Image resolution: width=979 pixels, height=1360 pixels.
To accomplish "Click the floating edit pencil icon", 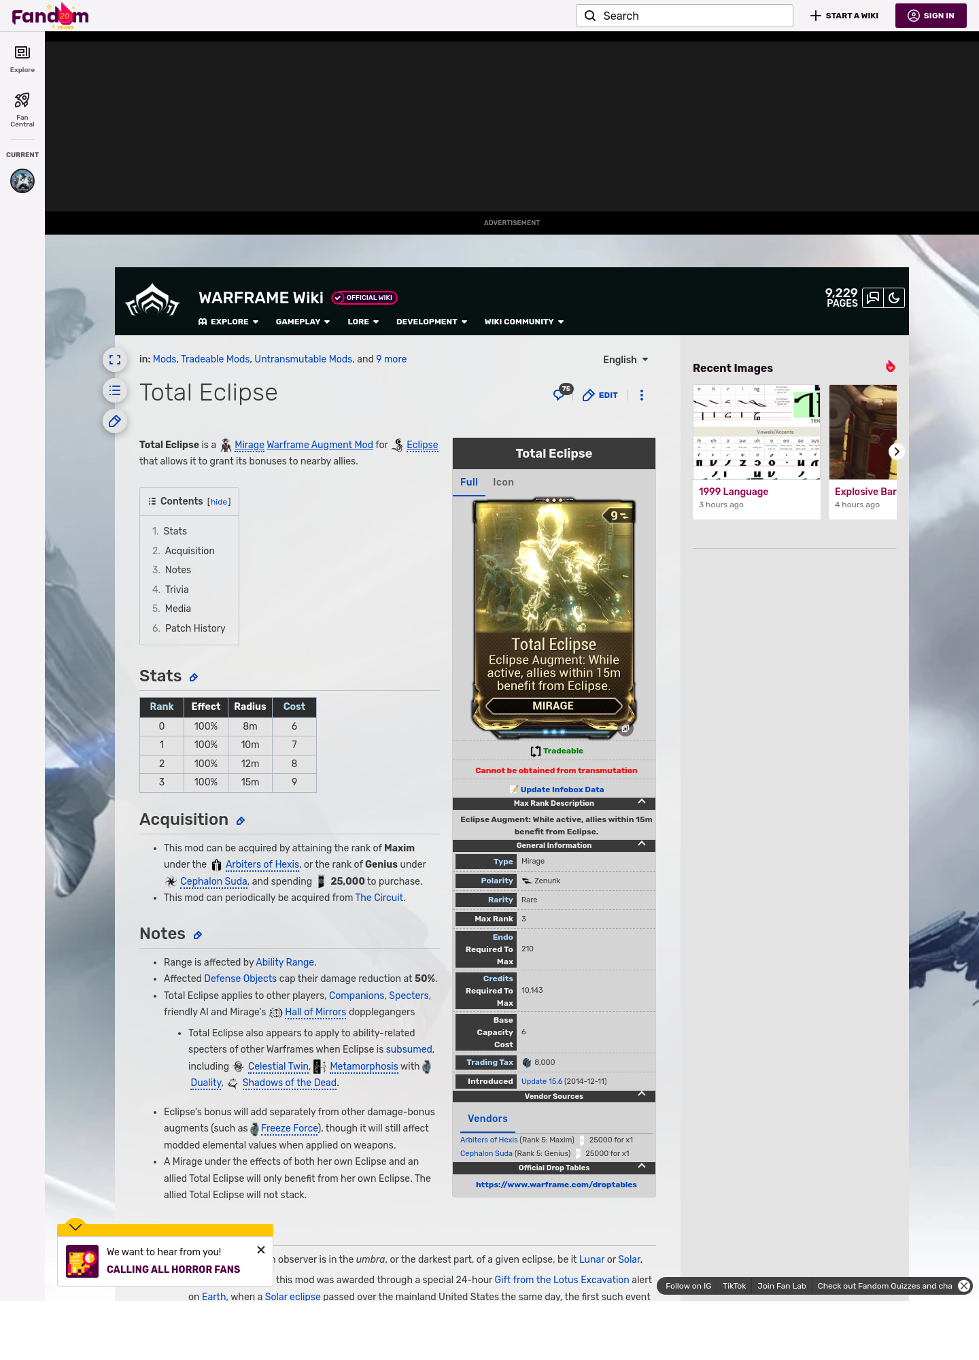I will (x=115, y=421).
